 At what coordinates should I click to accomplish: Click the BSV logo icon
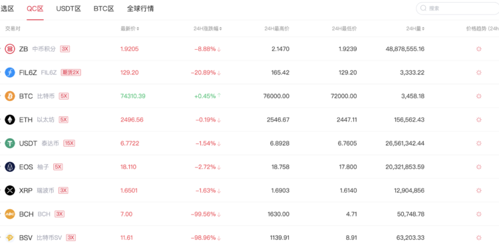(x=10, y=238)
